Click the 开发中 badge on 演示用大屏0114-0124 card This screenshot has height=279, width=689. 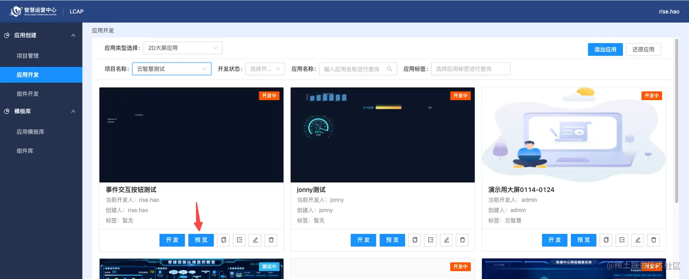(652, 96)
